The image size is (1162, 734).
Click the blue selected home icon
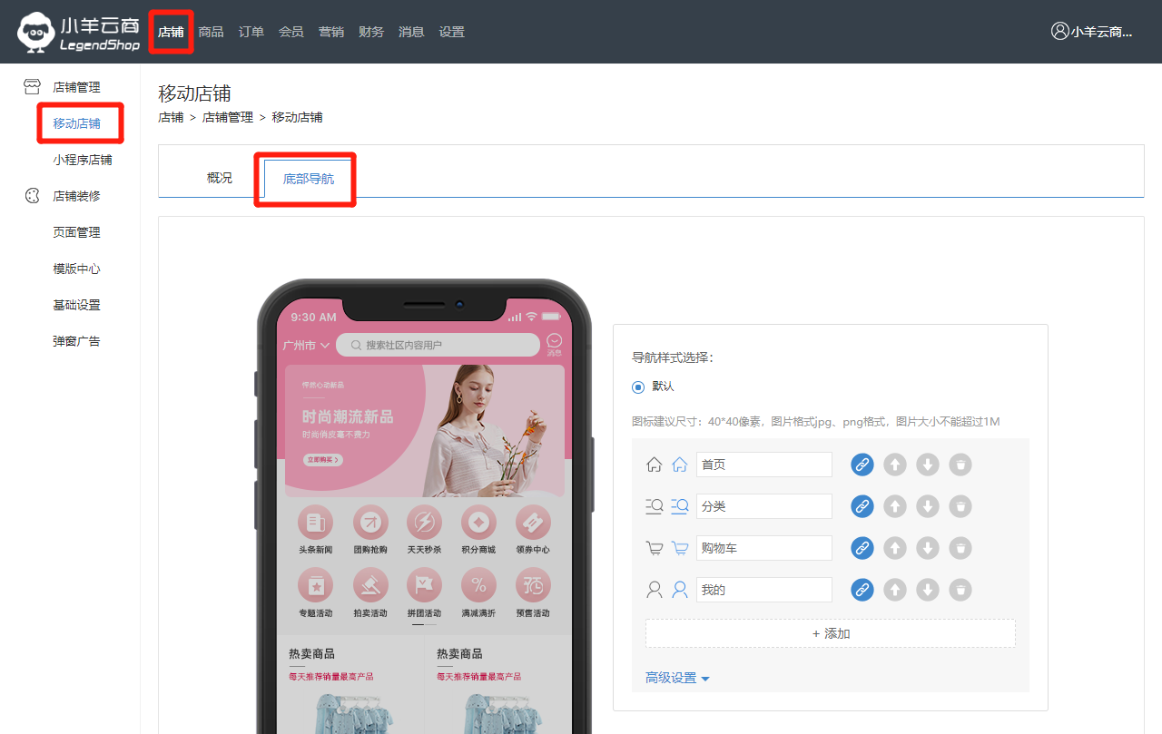(680, 465)
